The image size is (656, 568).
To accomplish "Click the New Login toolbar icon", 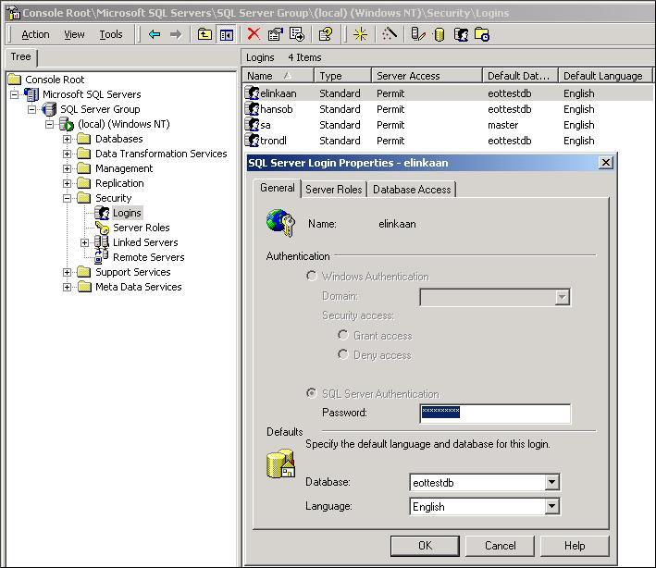I will [461, 34].
